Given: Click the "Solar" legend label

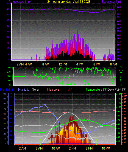Looking at the screenshot, I should [35, 90].
